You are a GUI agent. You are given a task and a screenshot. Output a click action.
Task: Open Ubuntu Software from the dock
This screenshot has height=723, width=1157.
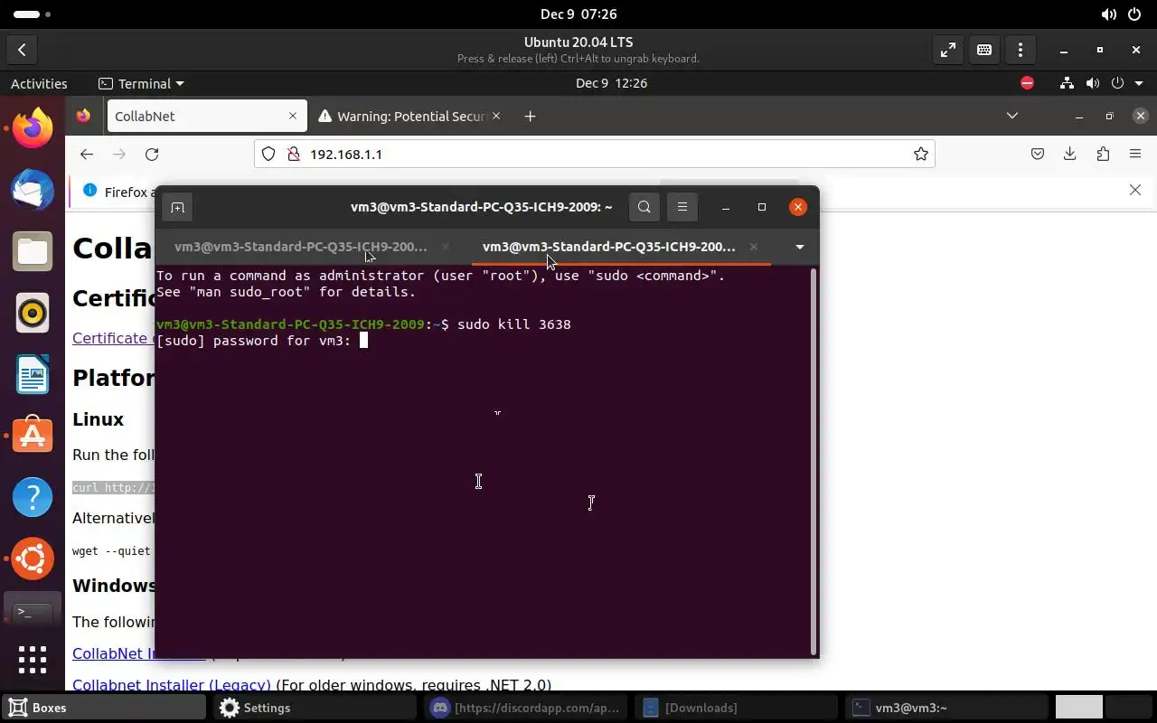tap(33, 436)
